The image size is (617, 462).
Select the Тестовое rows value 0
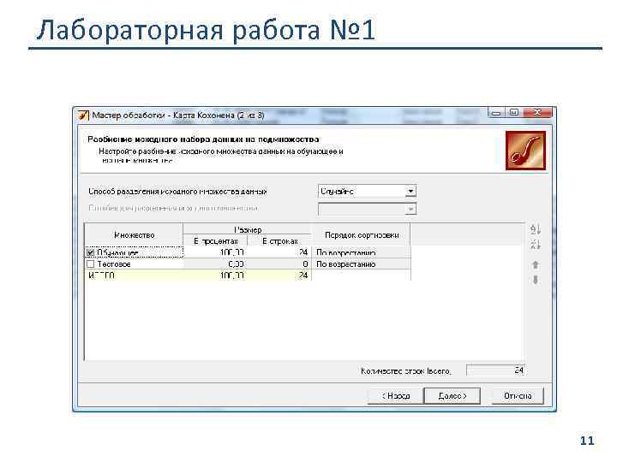305,264
